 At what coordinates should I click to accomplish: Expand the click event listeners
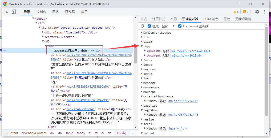point(141,41)
